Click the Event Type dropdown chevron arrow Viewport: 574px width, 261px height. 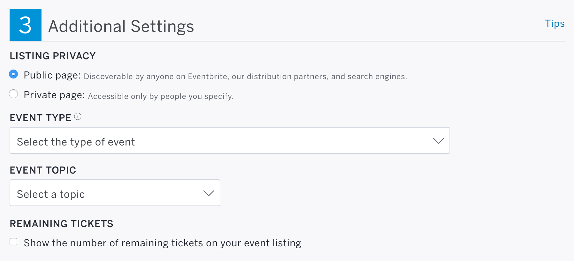[x=438, y=141]
